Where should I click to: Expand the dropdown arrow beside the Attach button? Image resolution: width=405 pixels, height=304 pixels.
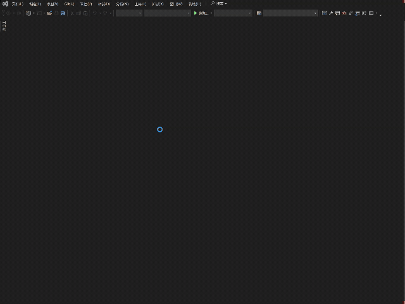coord(211,13)
